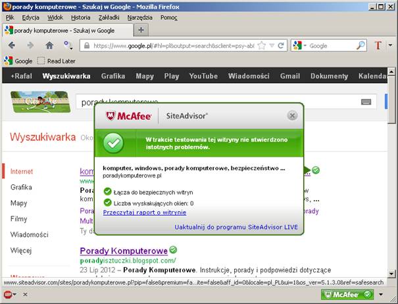Open the Plik menu

[10, 18]
